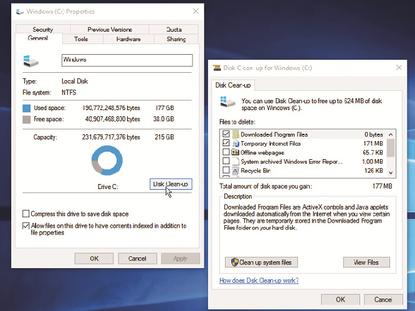Check the Offline webpages checkbox

[226, 152]
